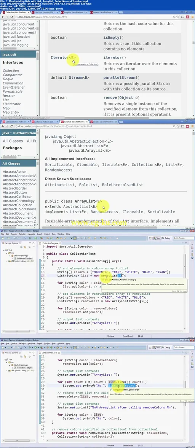Open java.util.function package link
Viewport: 195px width, 448px height.
[16, 37]
